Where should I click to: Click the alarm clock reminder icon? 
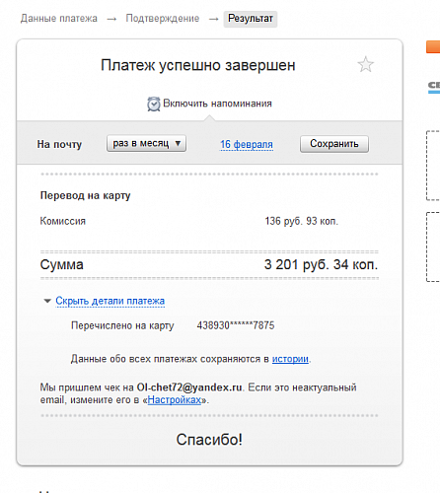(154, 104)
